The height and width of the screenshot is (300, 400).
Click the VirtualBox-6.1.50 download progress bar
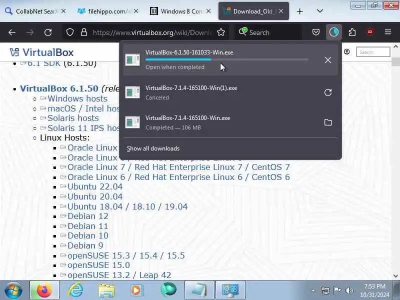point(227,59)
